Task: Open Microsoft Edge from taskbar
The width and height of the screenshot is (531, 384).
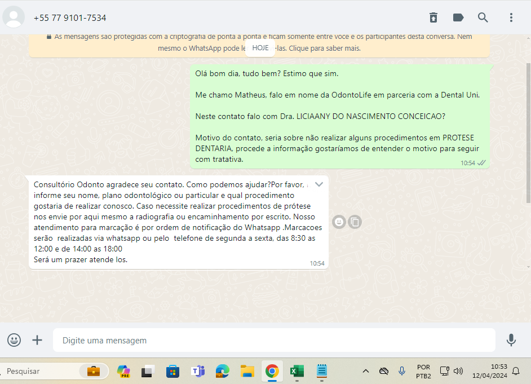Action: pos(223,371)
